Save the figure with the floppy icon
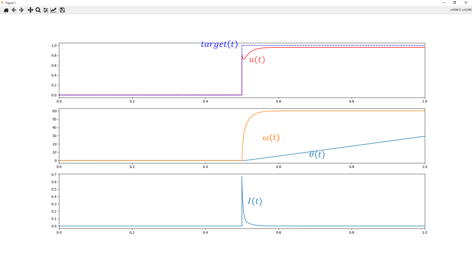The width and height of the screenshot is (472, 255). click(x=63, y=10)
